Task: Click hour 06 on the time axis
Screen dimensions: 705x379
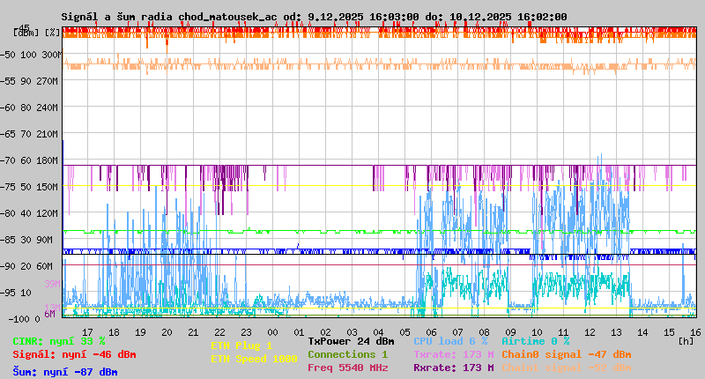Action: click(x=432, y=331)
